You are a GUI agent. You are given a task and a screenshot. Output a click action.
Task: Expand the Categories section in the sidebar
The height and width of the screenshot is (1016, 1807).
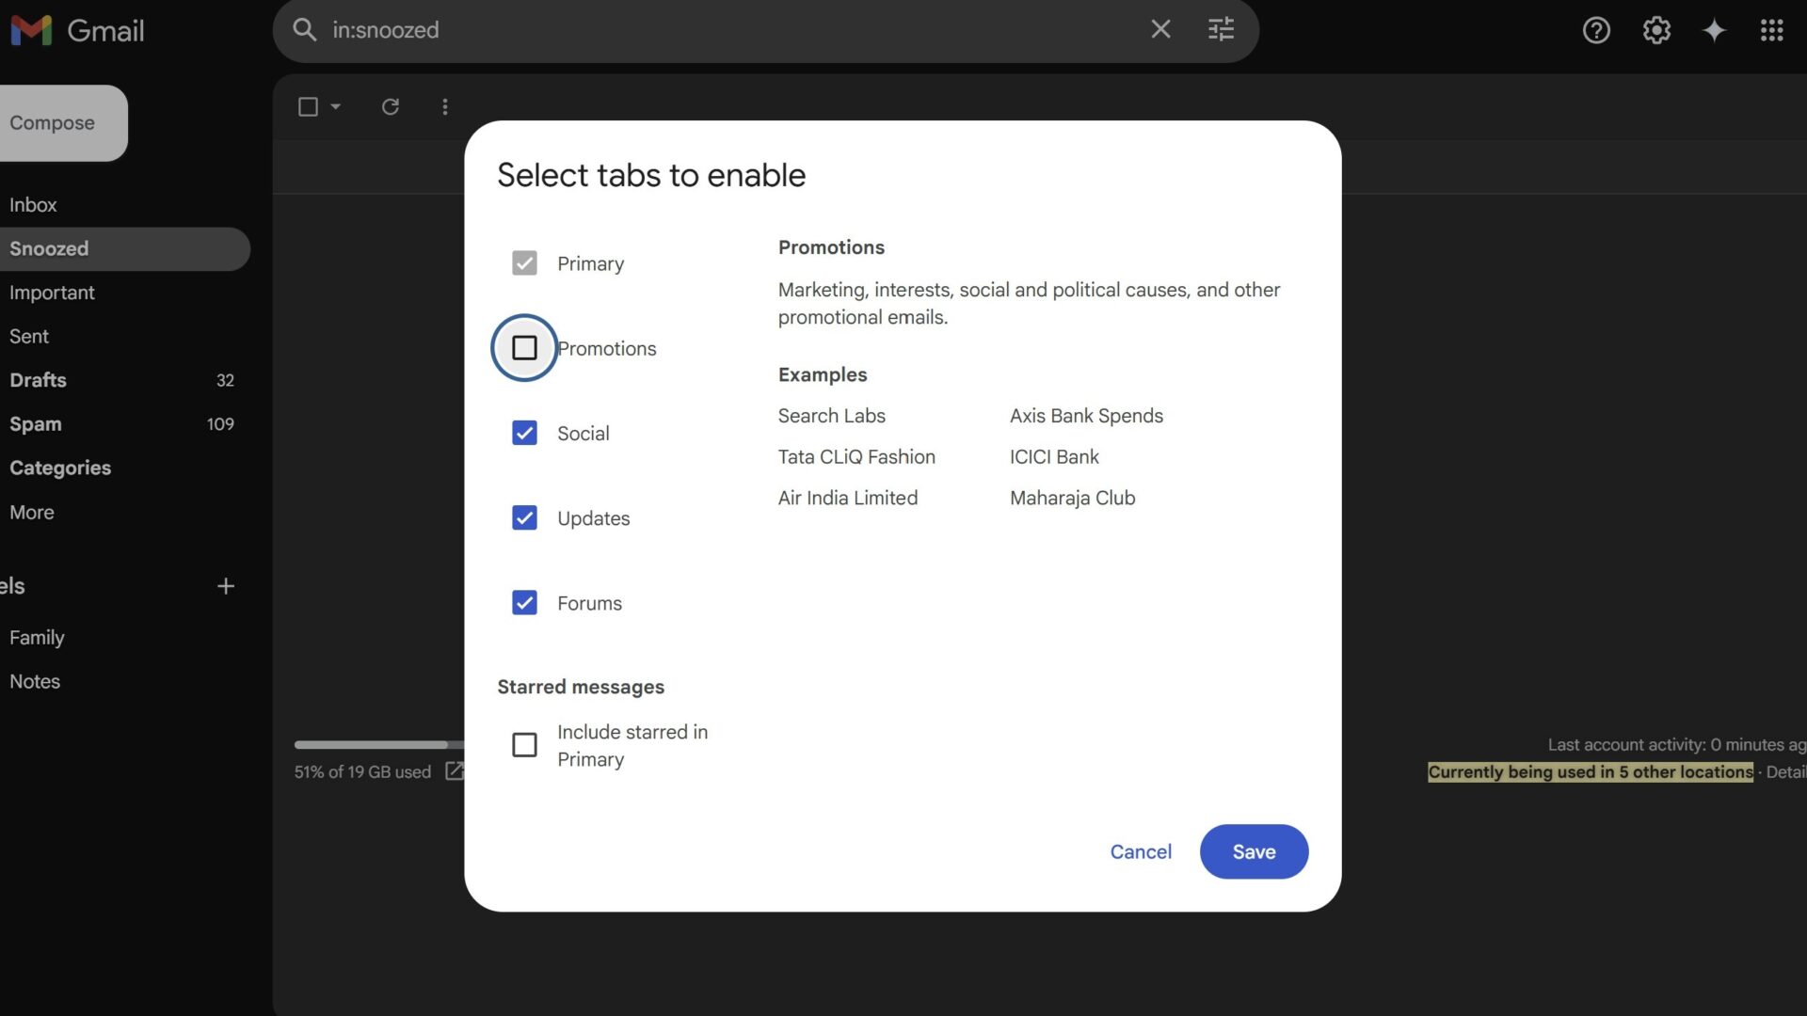tap(60, 468)
